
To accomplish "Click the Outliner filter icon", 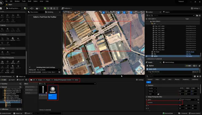I will coord(148,16).
